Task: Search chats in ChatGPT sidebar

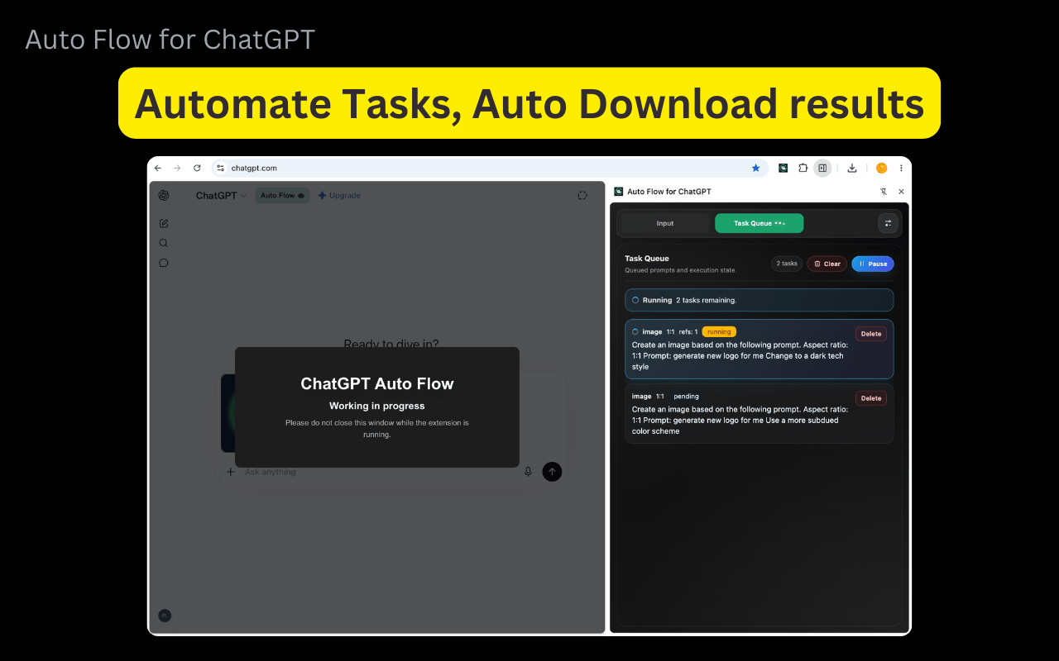Action: (x=164, y=243)
